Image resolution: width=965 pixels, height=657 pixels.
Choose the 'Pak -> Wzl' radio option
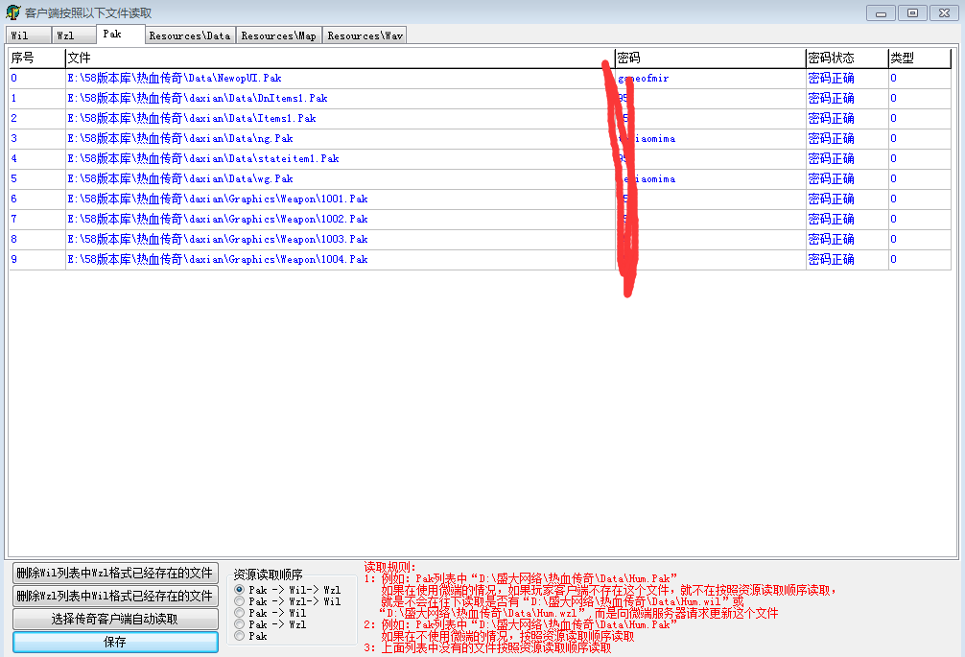click(239, 624)
